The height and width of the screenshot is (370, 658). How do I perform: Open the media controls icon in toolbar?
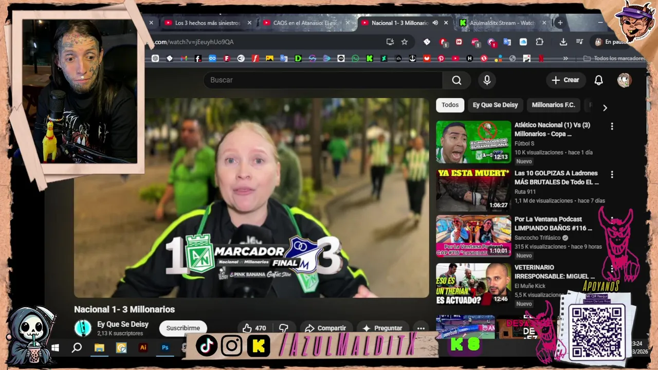(x=580, y=42)
